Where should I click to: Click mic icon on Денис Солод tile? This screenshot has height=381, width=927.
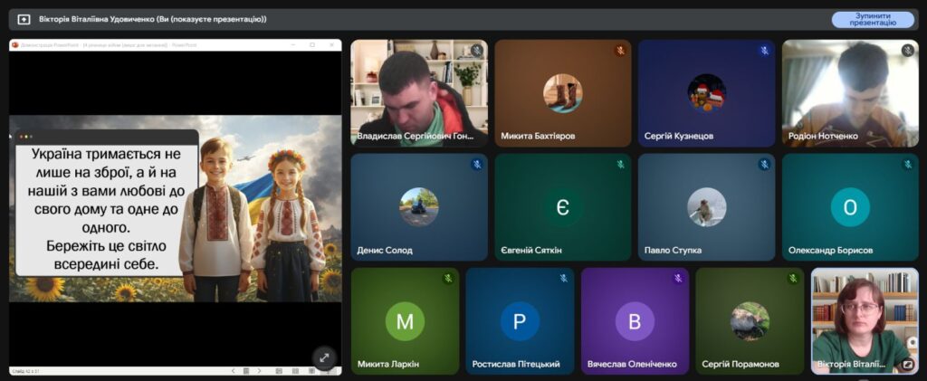[476, 165]
